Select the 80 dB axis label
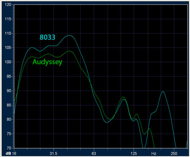 pos(9,119)
